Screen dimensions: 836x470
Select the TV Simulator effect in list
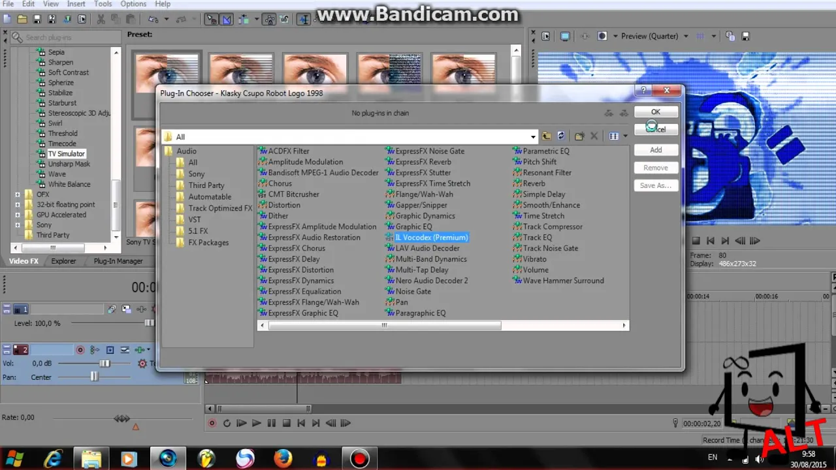[67, 154]
